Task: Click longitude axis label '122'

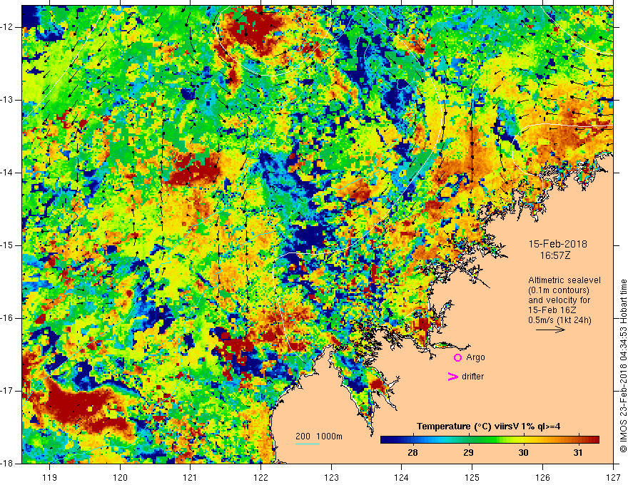Action: (x=260, y=477)
